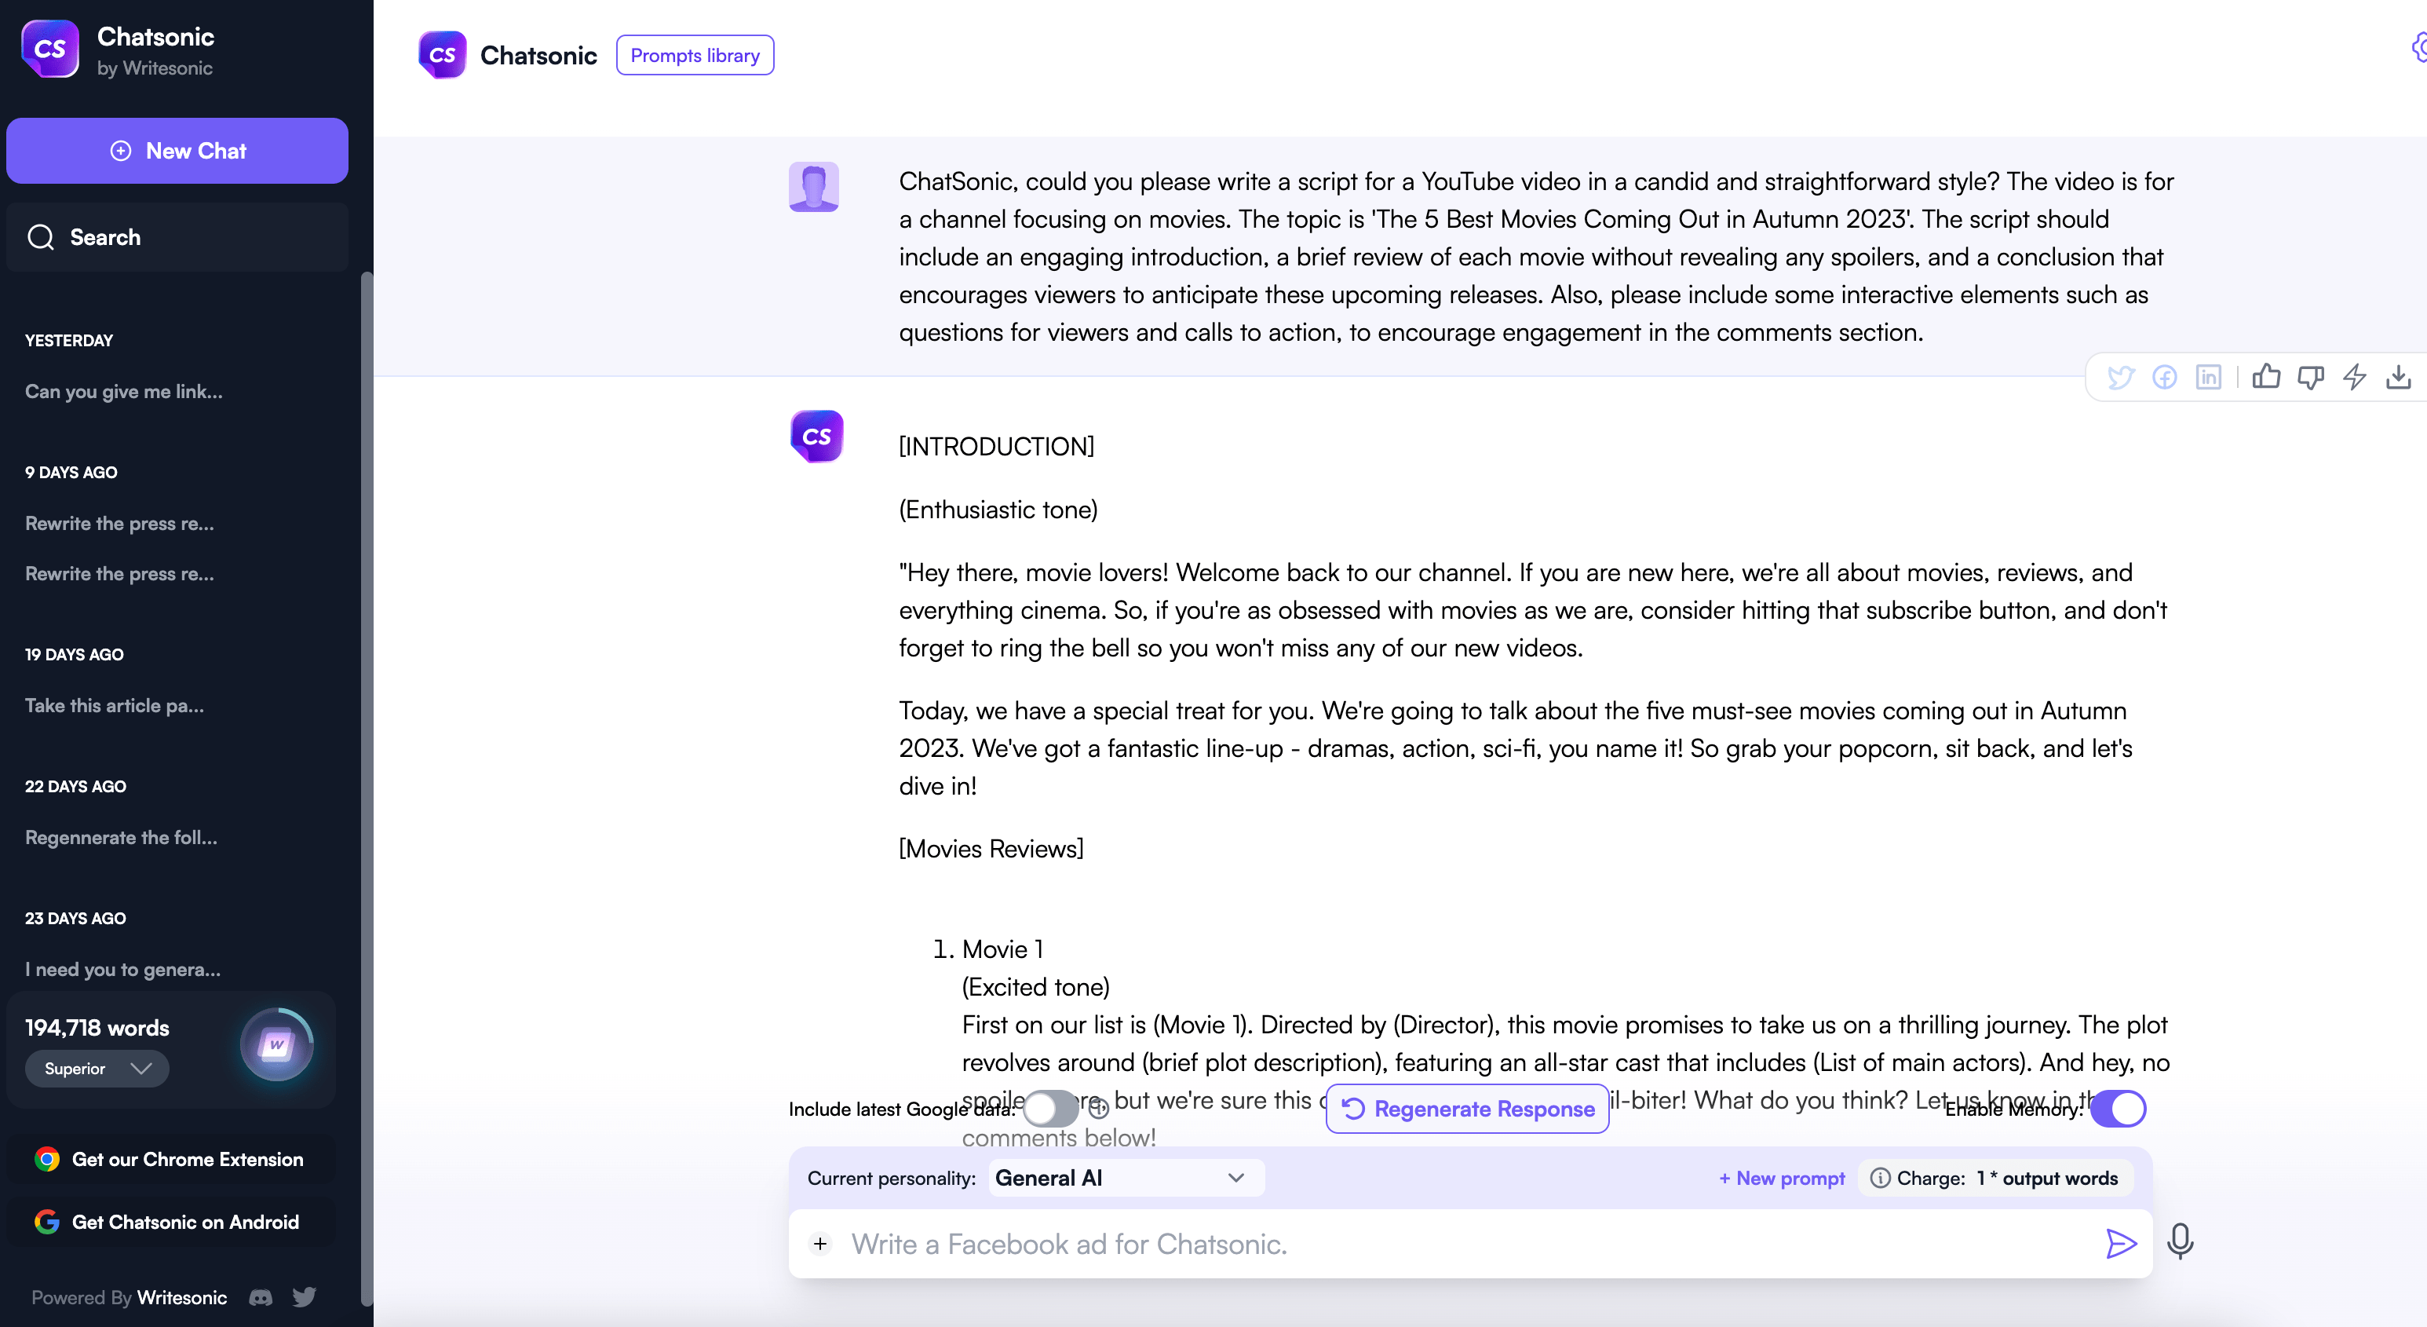Share response on Facebook icon
The height and width of the screenshot is (1327, 2427).
(x=2164, y=377)
